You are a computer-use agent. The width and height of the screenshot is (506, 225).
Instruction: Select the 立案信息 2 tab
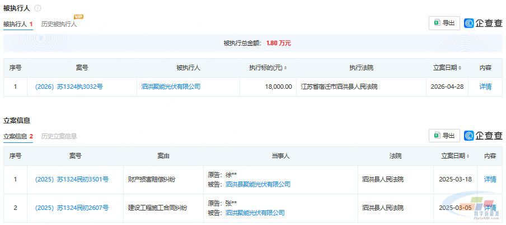point(18,136)
